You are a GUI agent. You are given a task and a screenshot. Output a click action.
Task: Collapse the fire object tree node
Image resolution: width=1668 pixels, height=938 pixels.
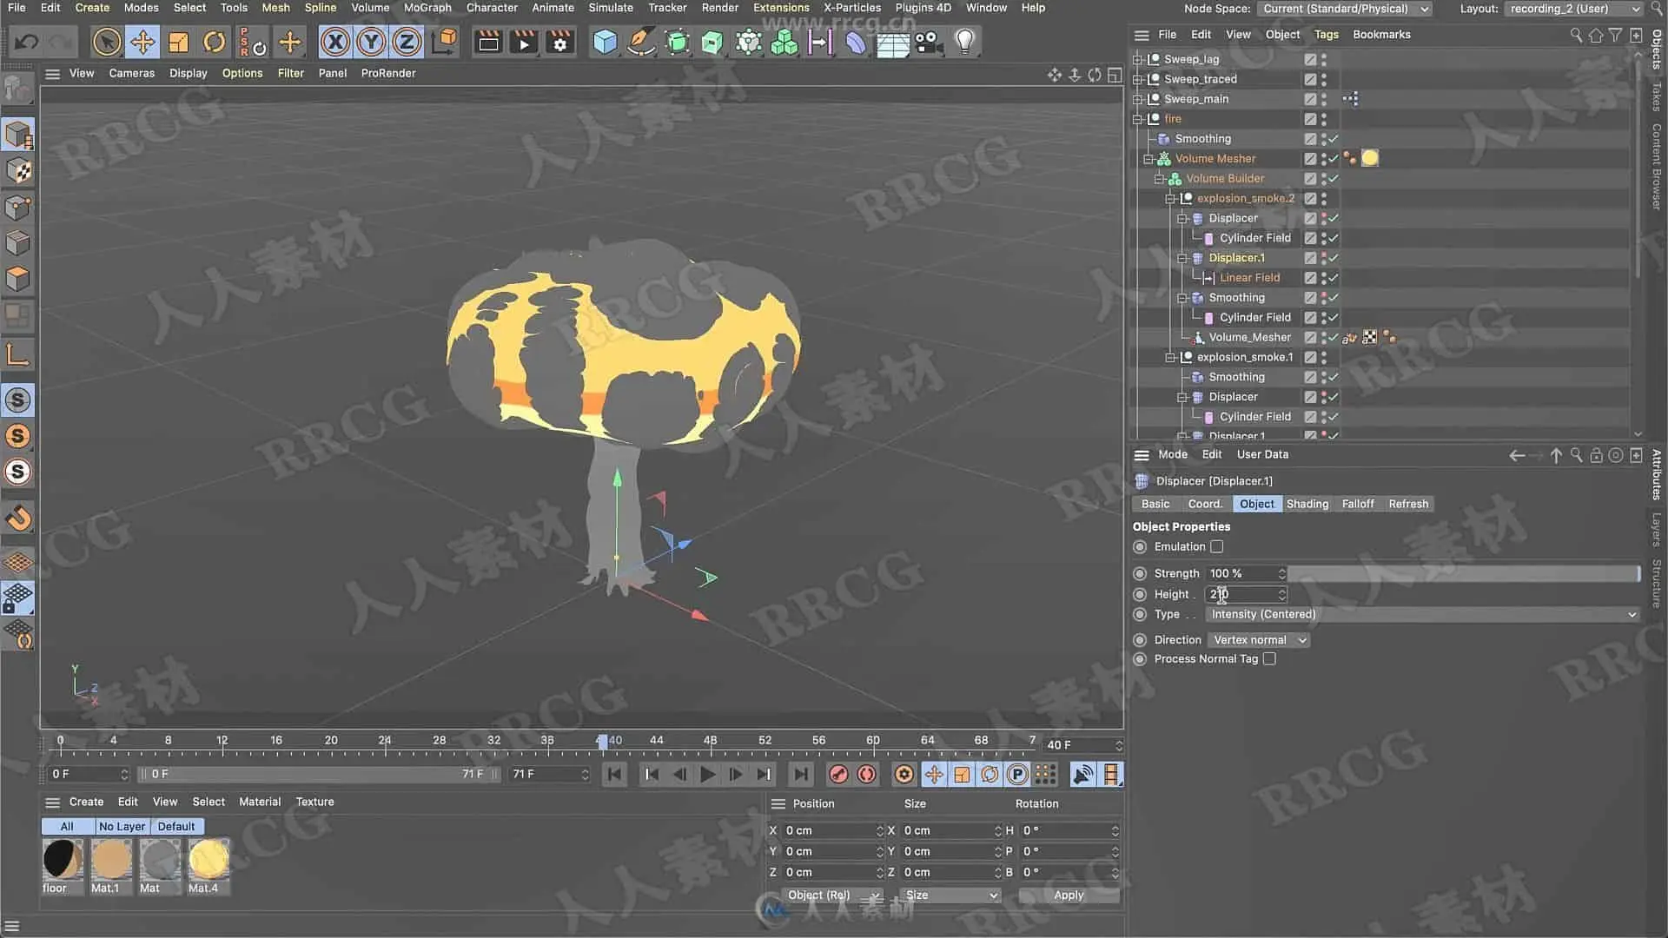tap(1137, 119)
